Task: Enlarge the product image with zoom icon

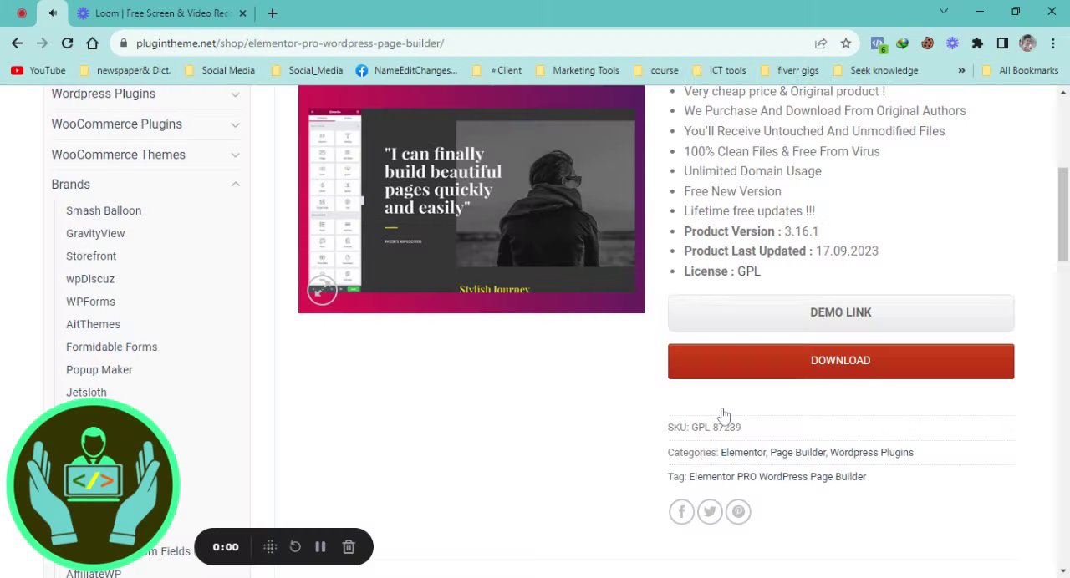Action: [322, 291]
